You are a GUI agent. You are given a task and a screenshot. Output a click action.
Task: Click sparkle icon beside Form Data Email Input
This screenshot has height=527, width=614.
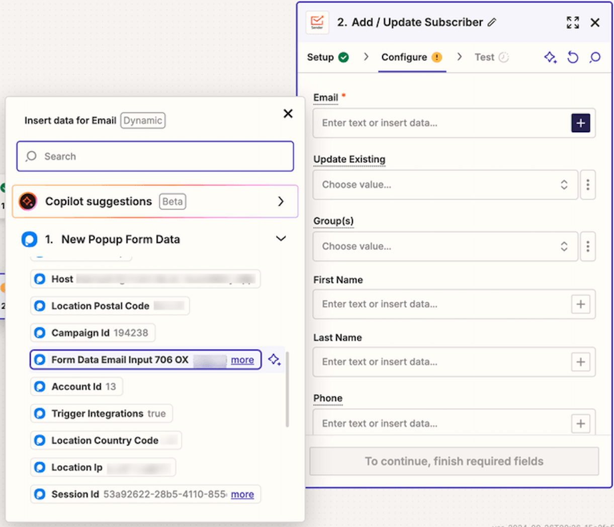(x=274, y=360)
